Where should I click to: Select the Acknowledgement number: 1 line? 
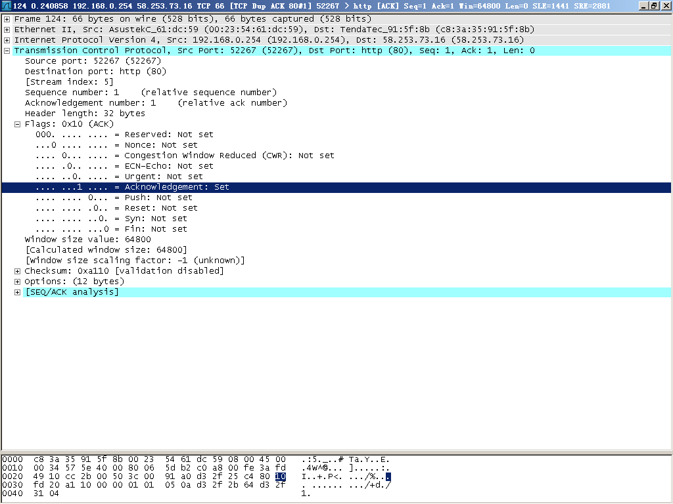tap(156, 103)
